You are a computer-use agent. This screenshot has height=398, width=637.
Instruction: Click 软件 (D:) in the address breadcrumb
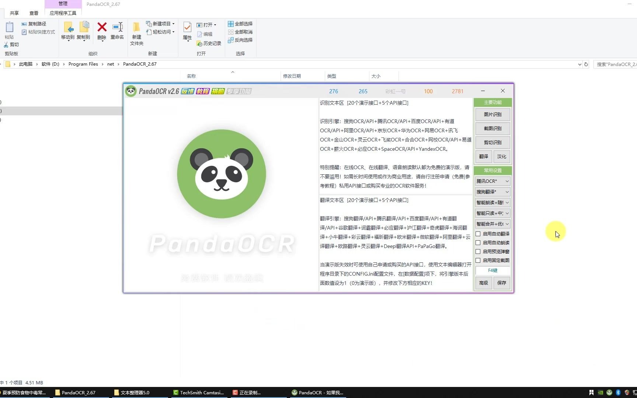(x=51, y=64)
